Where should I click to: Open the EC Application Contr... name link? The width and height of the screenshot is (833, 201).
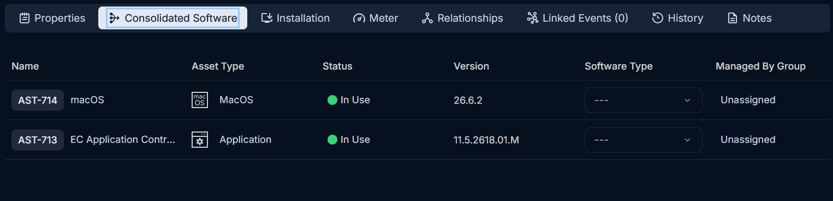tap(123, 140)
